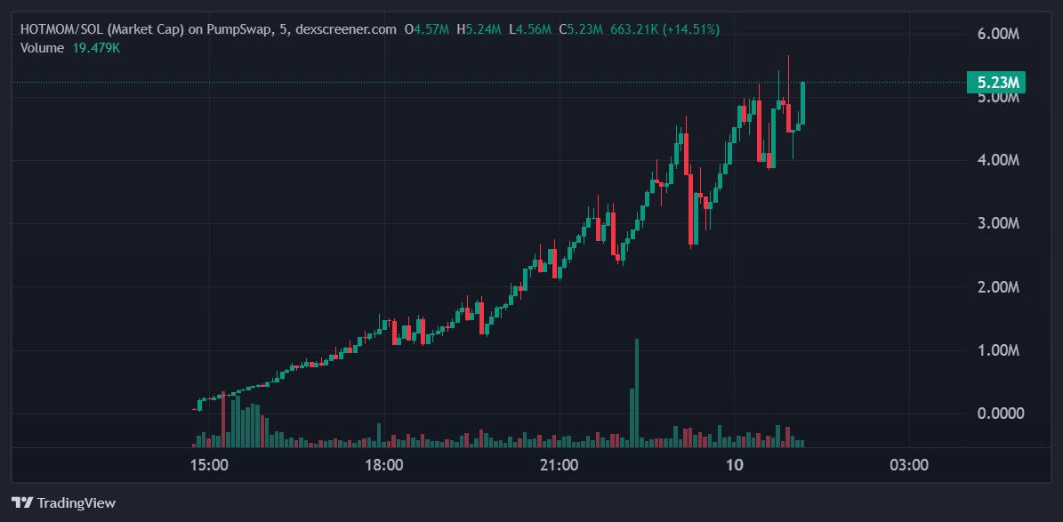
Task: Click the 03:00 time axis label
Action: click(x=909, y=464)
